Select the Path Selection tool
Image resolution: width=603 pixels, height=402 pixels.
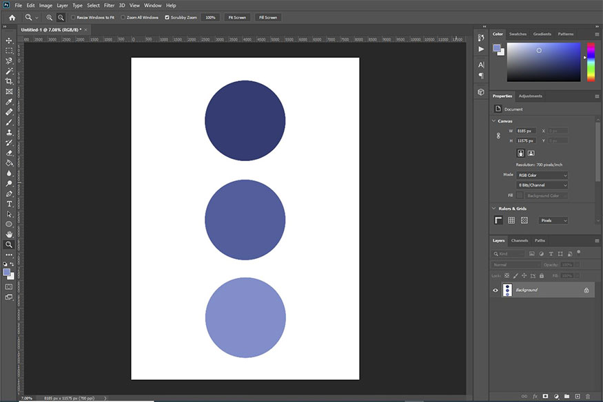click(9, 214)
